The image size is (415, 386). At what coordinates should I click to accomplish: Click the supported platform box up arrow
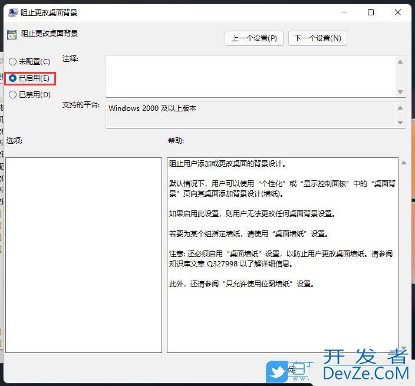[400, 108]
